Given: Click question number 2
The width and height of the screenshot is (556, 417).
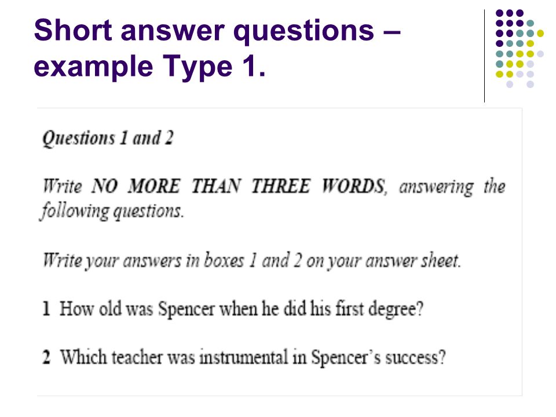Looking at the screenshot, I should click(x=46, y=357).
